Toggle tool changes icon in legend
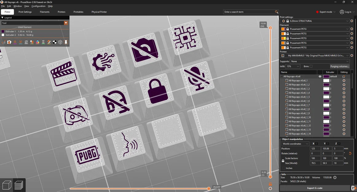This screenshot has height=192, width=357. point(32,42)
